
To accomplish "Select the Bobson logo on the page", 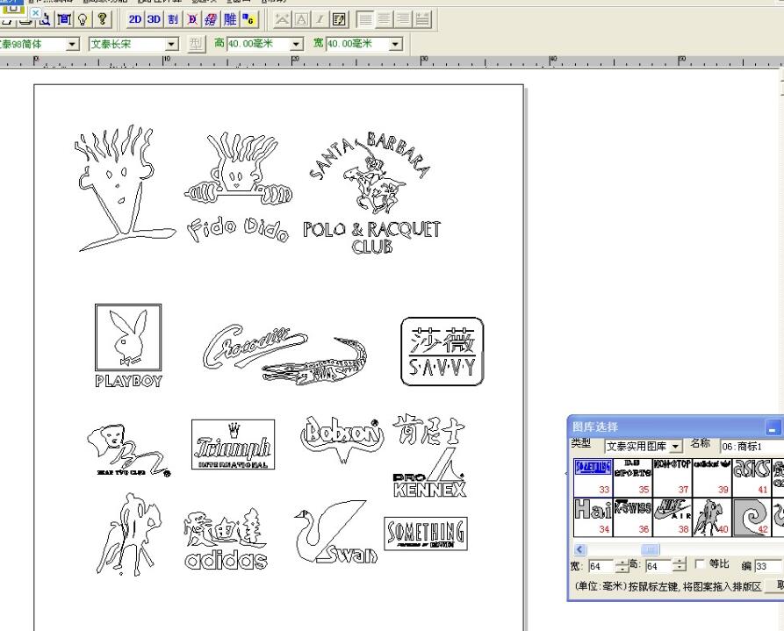I will tap(342, 439).
